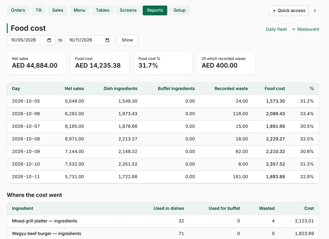The image size is (329, 239).
Task: Click the Food cost card AED 14,235.38
Action: click(100, 63)
